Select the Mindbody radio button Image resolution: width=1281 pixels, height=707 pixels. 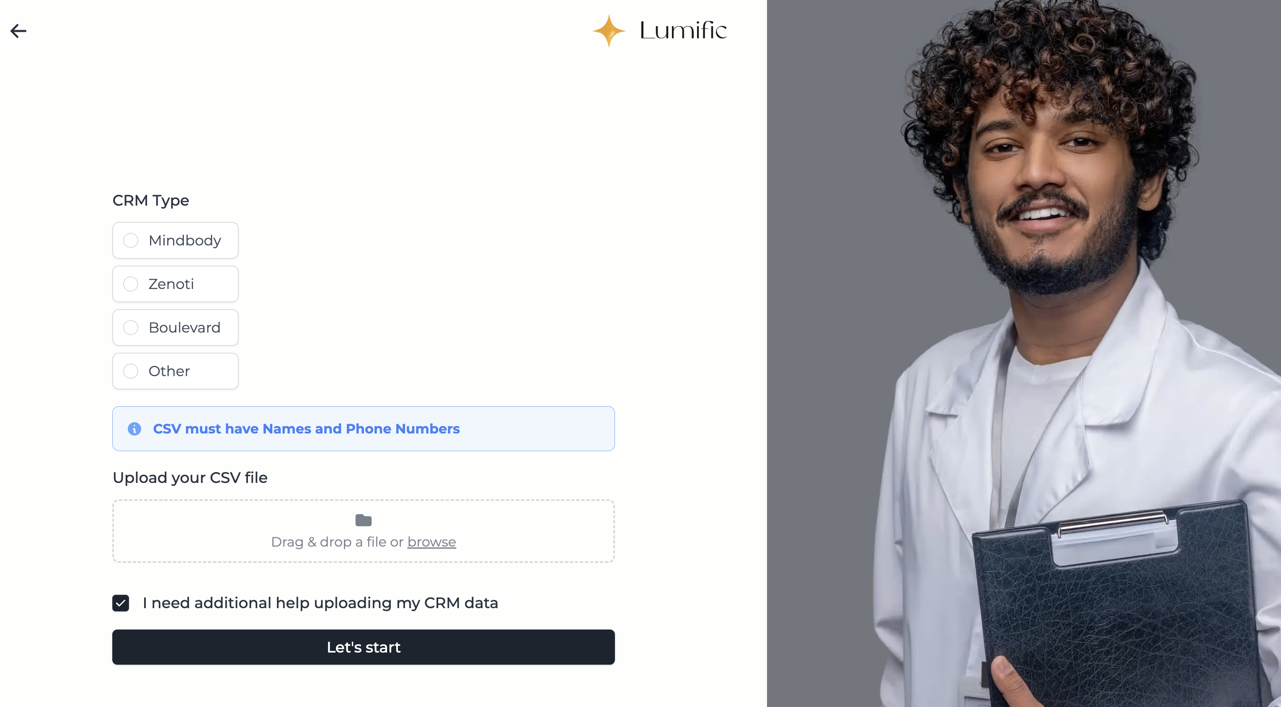[131, 241]
